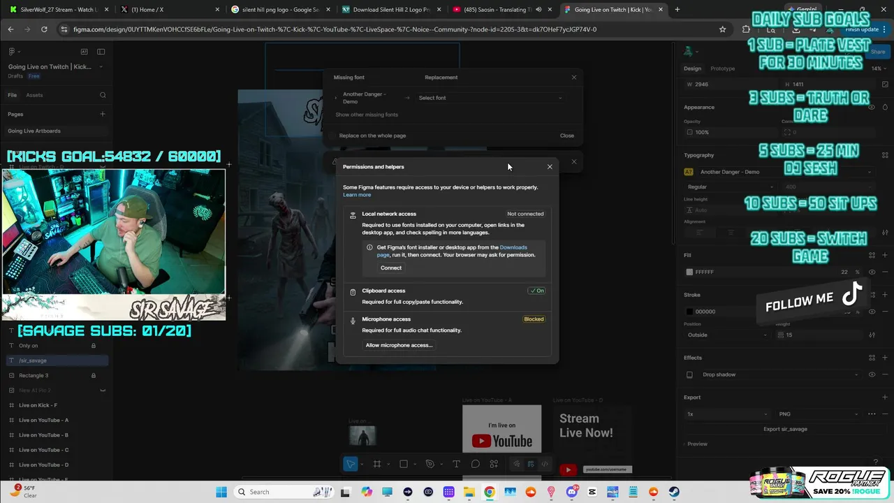Select the Move tool in bottom toolbar
The width and height of the screenshot is (894, 503).
pos(351,464)
